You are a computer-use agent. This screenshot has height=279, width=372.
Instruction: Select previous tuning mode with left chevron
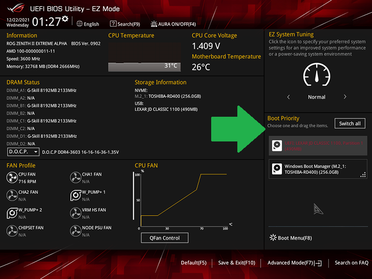pos(288,97)
